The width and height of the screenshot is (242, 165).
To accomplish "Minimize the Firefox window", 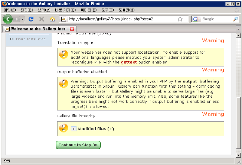I will [227, 4].
